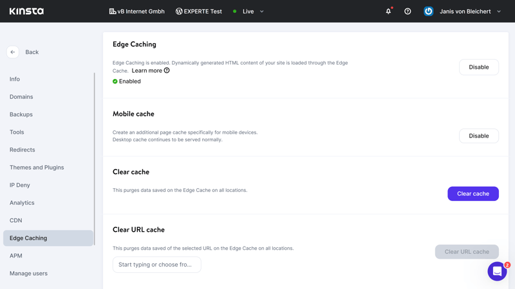Open the chat support bubble
This screenshot has height=289, width=515.
click(x=497, y=271)
